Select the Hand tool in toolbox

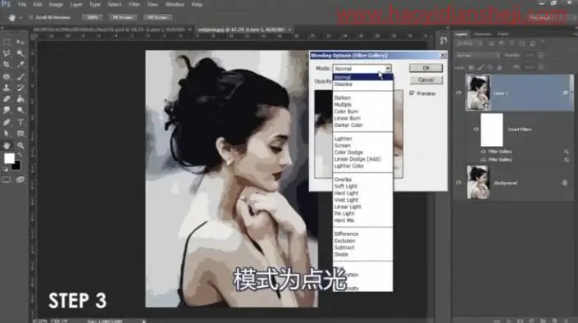(x=7, y=145)
